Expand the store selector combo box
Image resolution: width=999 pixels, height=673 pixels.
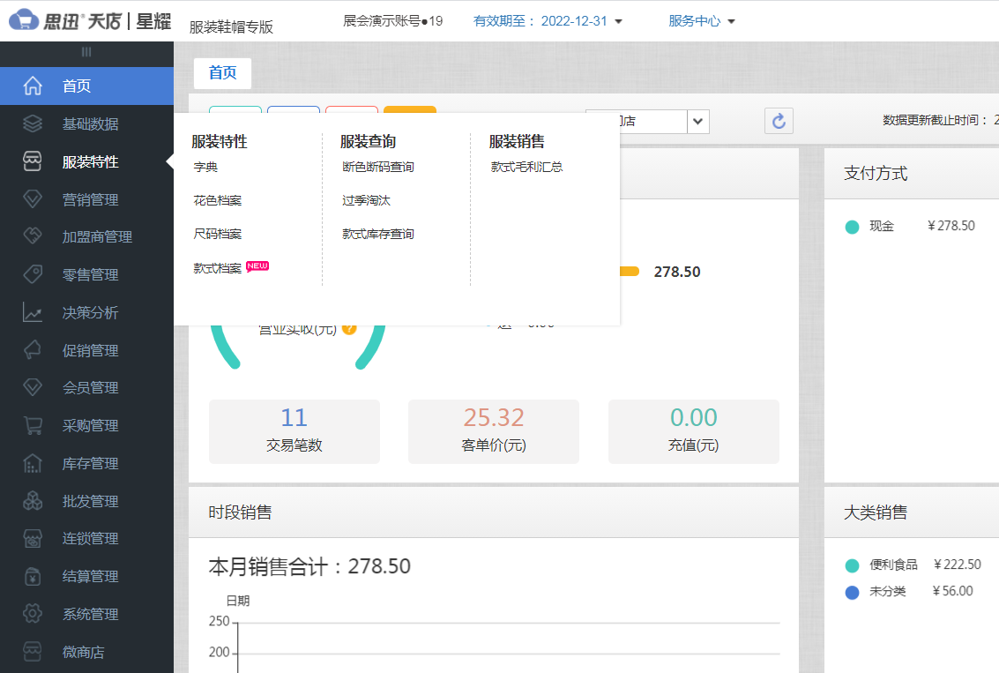point(697,122)
